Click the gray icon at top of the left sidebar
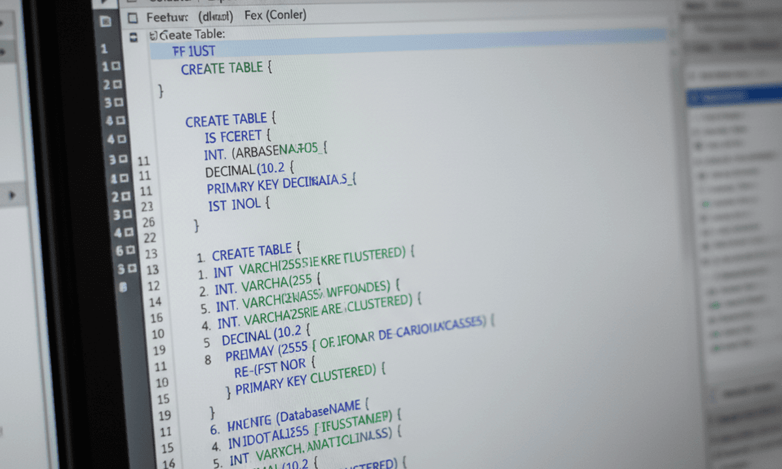This screenshot has width=782, height=469. (x=104, y=21)
